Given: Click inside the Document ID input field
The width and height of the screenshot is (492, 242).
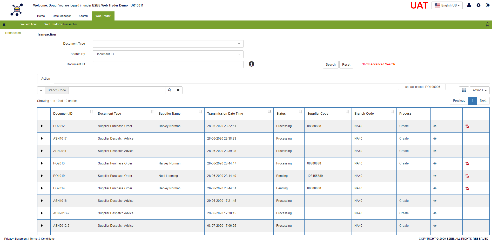Looking at the screenshot, I should coord(168,64).
